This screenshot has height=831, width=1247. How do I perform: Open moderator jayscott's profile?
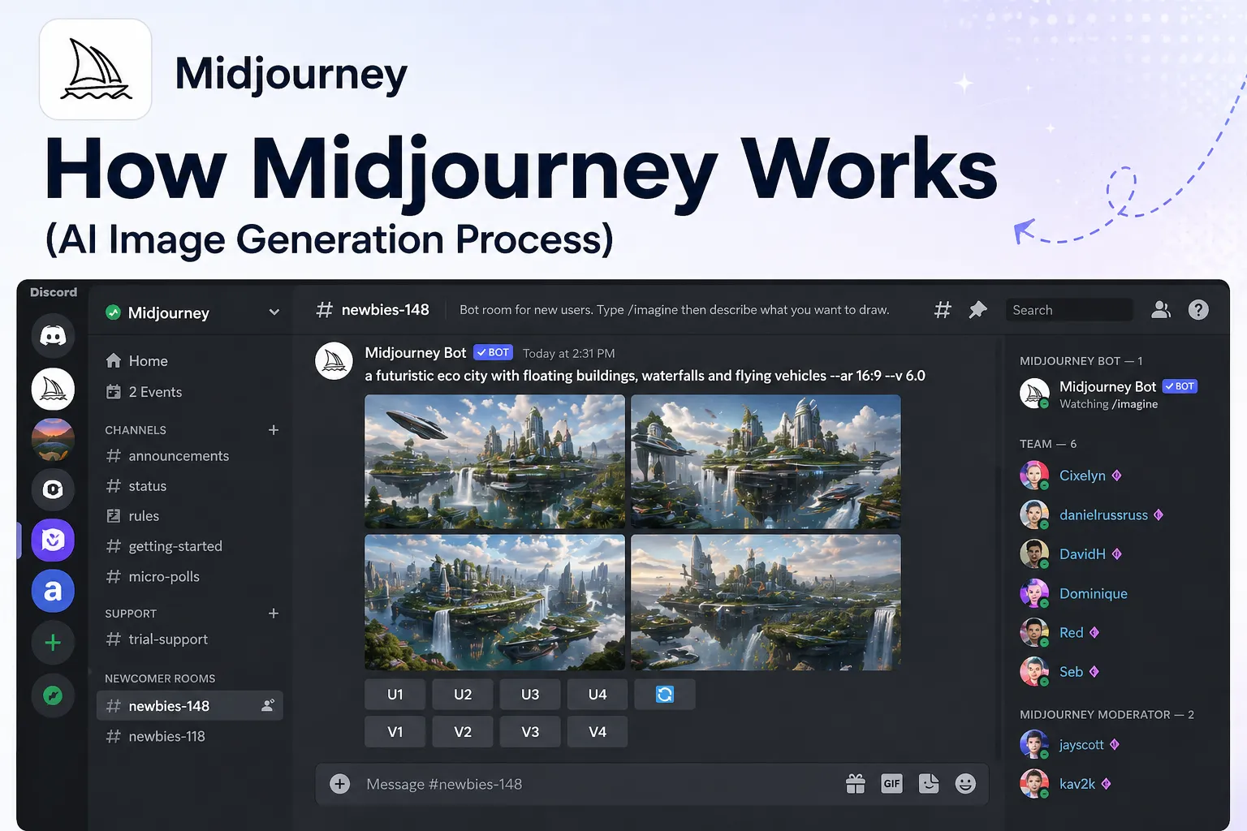point(1081,744)
